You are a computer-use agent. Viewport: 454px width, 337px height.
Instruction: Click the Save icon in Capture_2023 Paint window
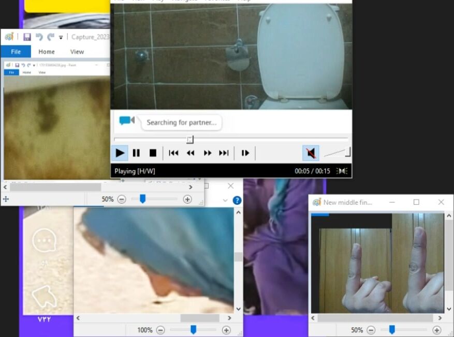pos(27,37)
